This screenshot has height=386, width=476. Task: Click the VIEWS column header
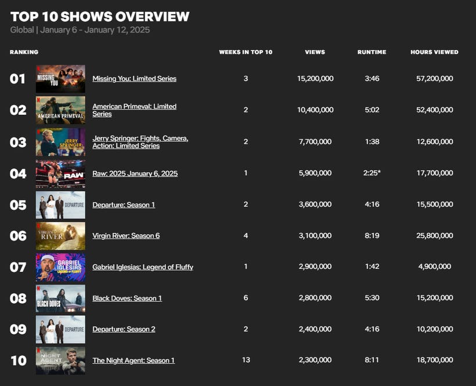pos(315,52)
